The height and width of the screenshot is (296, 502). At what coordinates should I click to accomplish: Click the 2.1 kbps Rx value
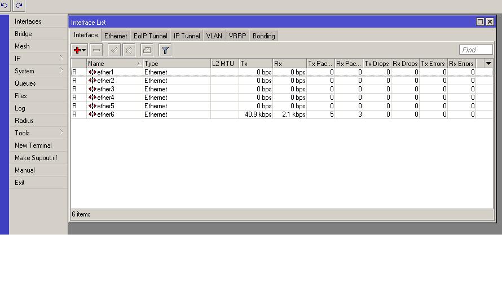click(x=293, y=114)
